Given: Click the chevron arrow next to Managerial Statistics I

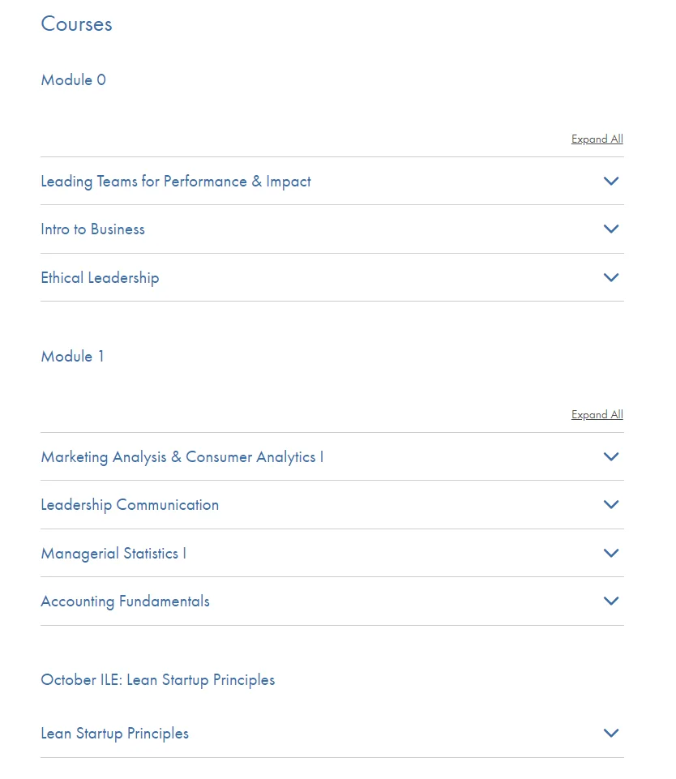Looking at the screenshot, I should click(611, 553).
